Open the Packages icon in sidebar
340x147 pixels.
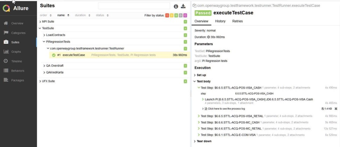pyautogui.click(x=6, y=80)
